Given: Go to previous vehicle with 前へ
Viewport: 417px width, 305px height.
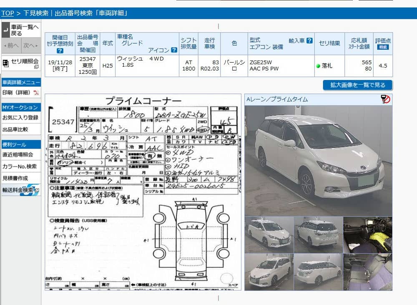Looking at the screenshot, I should click(11, 45).
